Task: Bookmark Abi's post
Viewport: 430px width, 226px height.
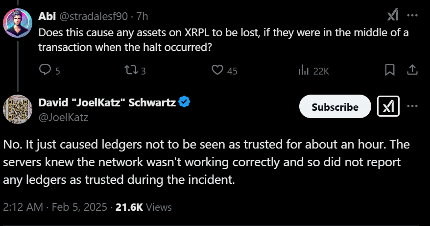Action: click(390, 71)
